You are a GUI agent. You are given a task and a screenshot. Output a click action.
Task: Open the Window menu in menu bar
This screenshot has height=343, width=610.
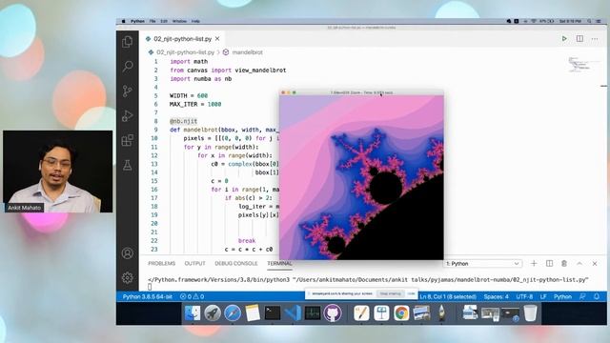tap(179, 21)
